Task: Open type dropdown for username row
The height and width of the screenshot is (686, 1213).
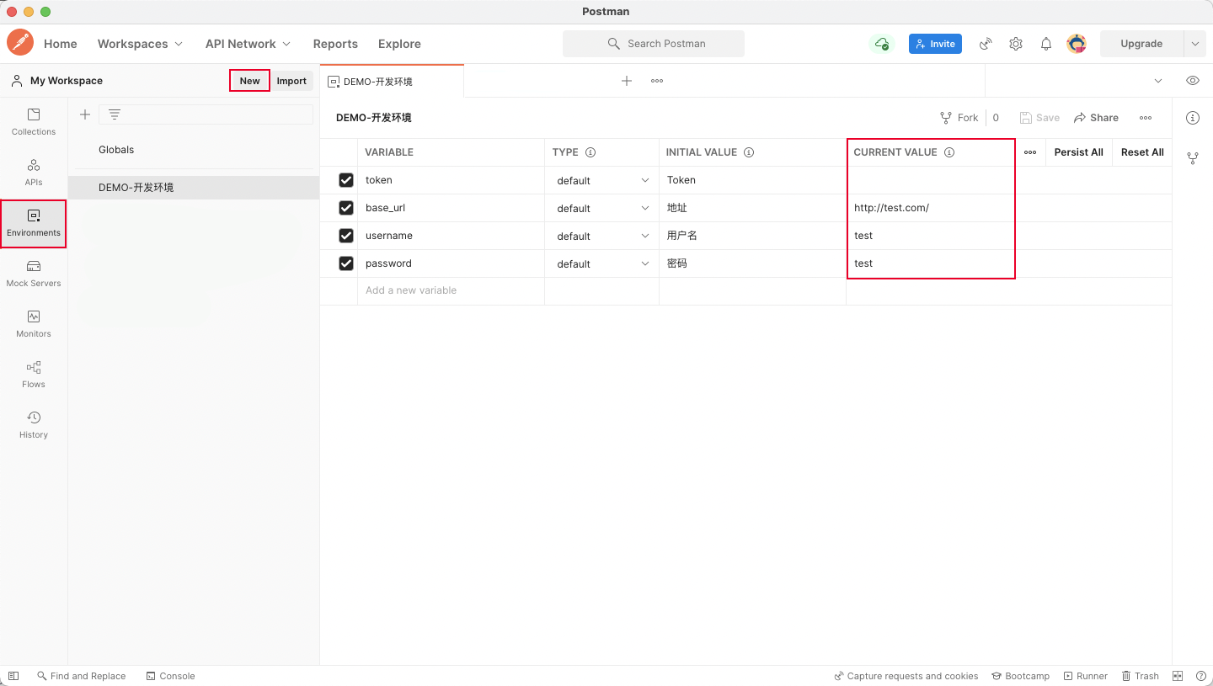Action: (x=601, y=236)
